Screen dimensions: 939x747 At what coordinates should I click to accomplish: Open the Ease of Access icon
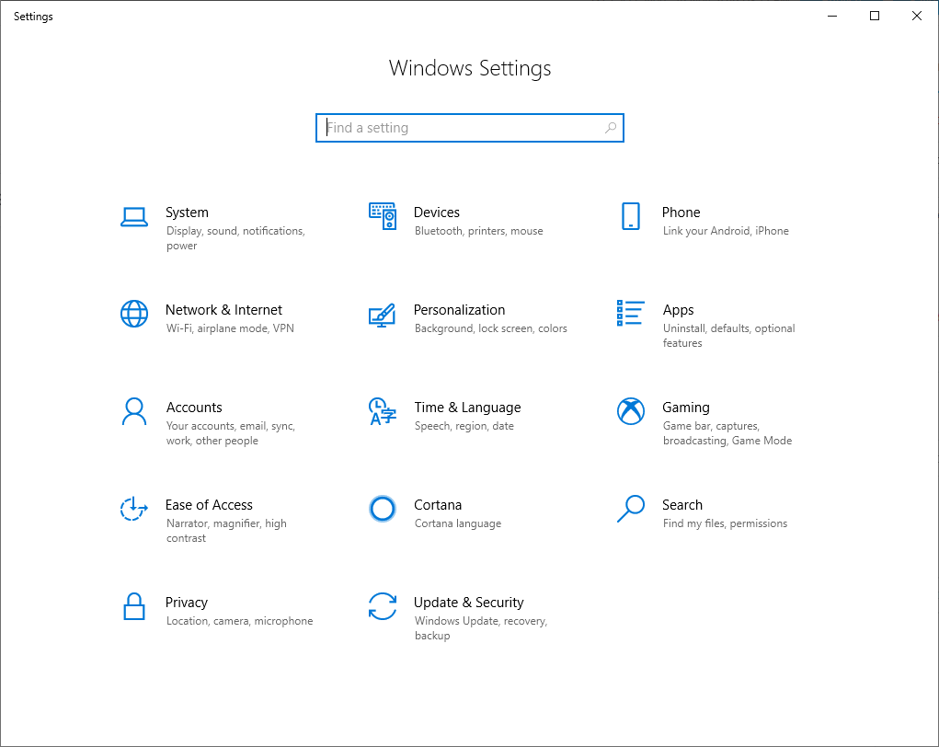click(133, 509)
